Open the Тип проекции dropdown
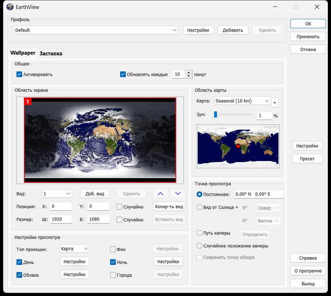 [75, 249]
